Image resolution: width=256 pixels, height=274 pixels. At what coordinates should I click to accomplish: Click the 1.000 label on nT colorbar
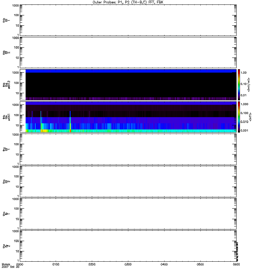244,104
